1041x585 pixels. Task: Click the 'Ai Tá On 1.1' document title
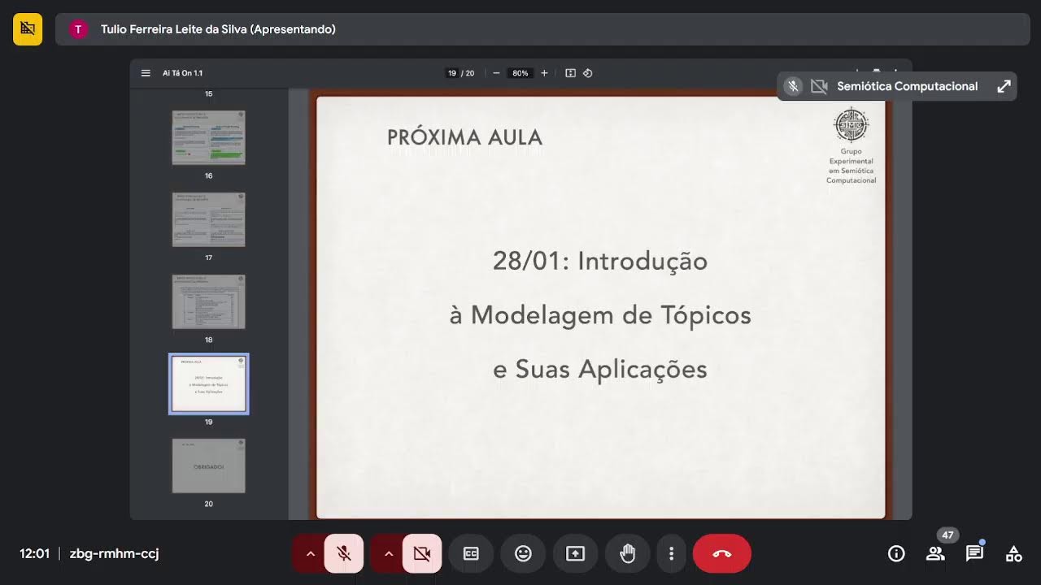(x=183, y=73)
